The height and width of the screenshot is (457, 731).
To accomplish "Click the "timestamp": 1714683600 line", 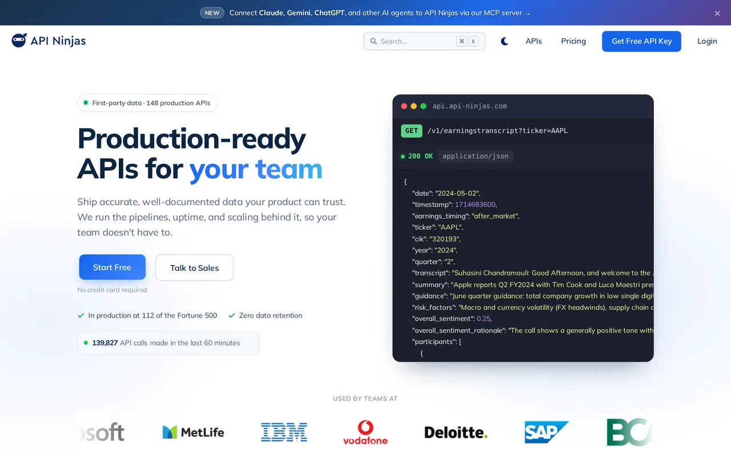I will pyautogui.click(x=455, y=205).
